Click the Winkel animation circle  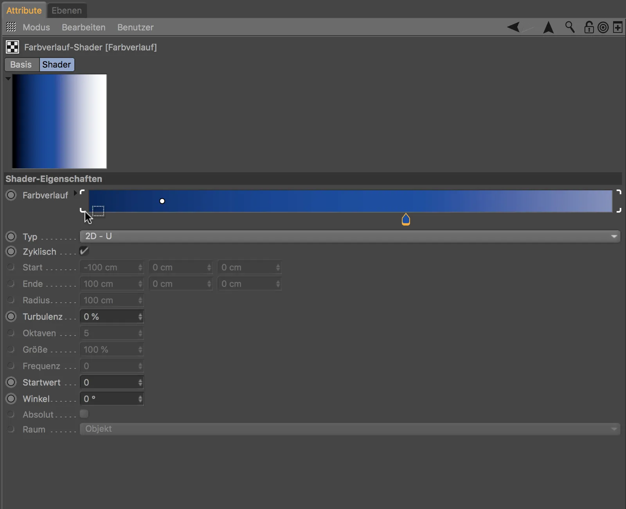11,399
